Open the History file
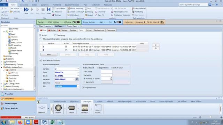The height and width of the screenshot is (125, 223). [89, 12]
